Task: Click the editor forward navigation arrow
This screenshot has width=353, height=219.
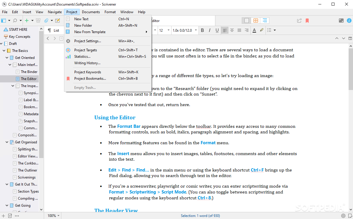Action: point(55,38)
